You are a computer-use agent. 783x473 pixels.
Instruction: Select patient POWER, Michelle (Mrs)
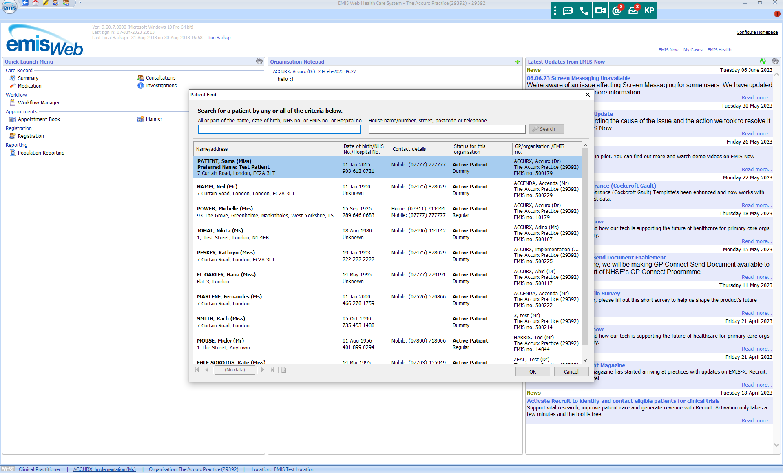[x=387, y=211]
